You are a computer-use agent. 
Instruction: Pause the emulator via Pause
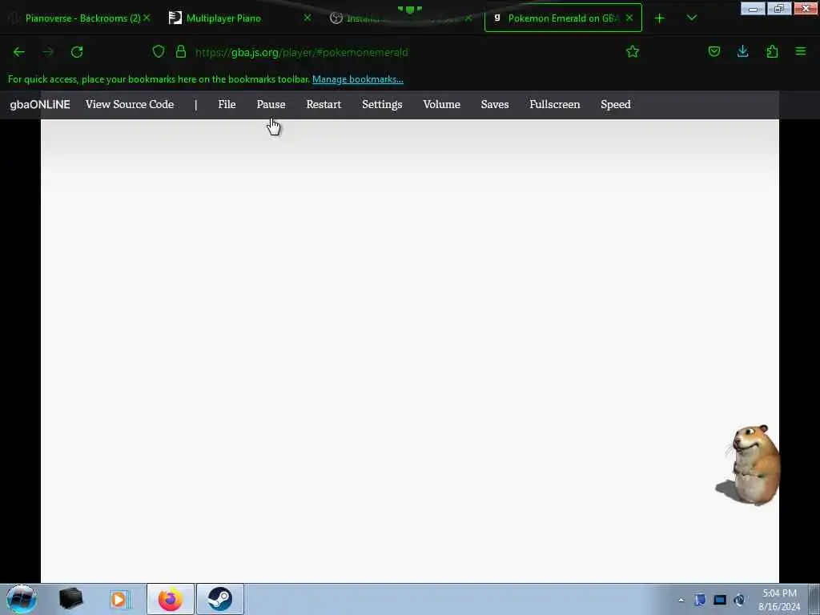[271, 105]
